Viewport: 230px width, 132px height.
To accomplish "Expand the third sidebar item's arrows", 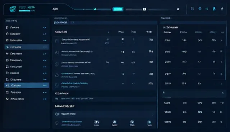I will (x=45, y=41).
